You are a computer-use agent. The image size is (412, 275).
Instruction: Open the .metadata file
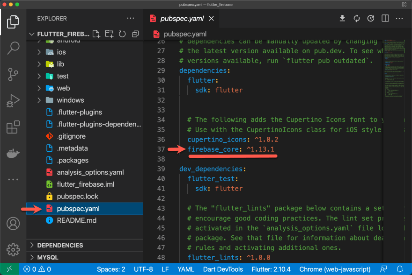(x=85, y=148)
